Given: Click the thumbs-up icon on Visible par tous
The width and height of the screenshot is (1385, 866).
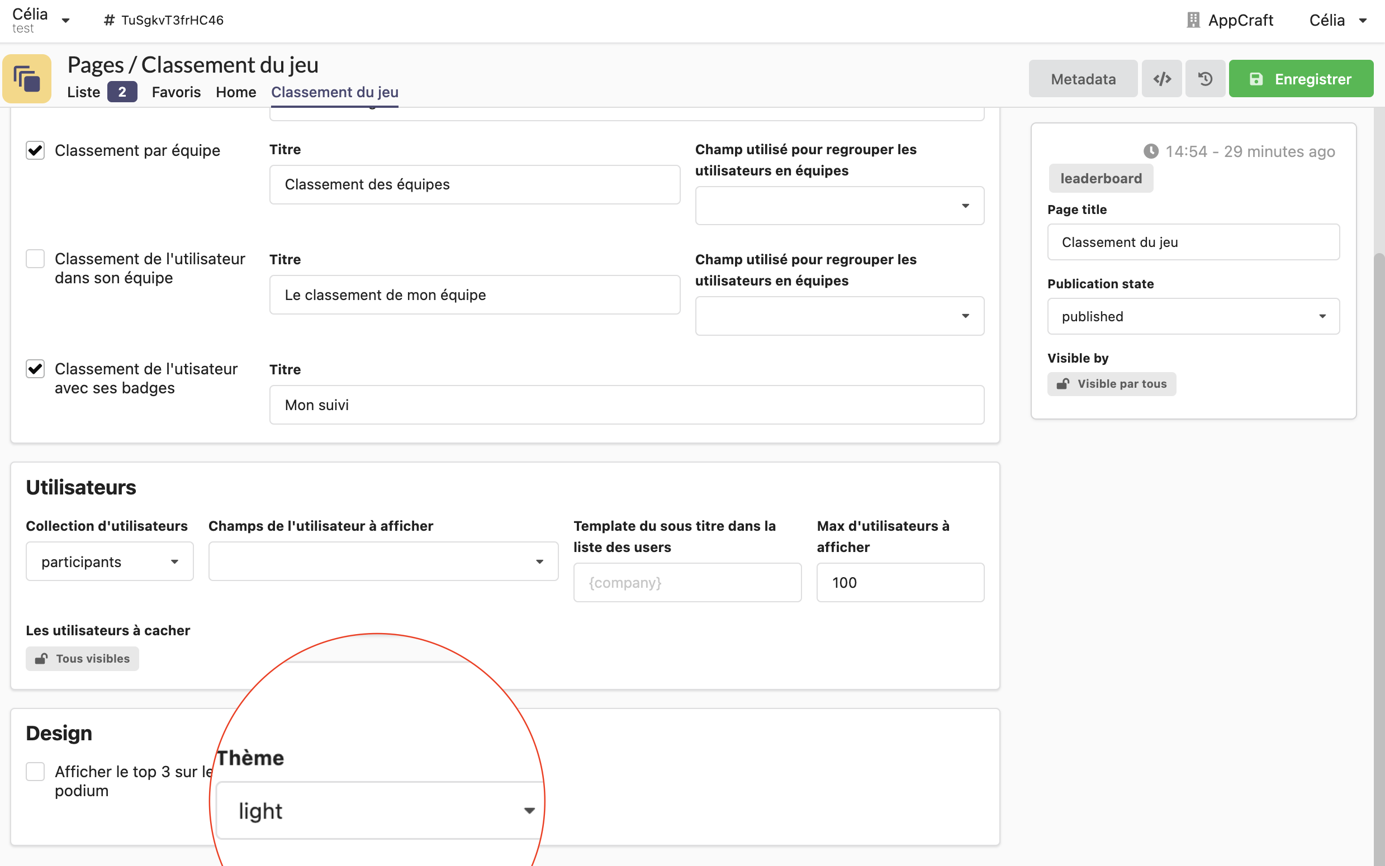Looking at the screenshot, I should click(1065, 383).
